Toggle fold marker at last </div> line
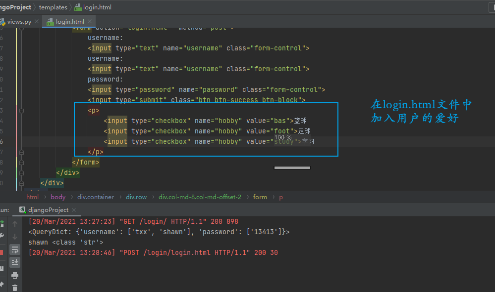The width and height of the screenshot is (495, 292). click(21, 183)
